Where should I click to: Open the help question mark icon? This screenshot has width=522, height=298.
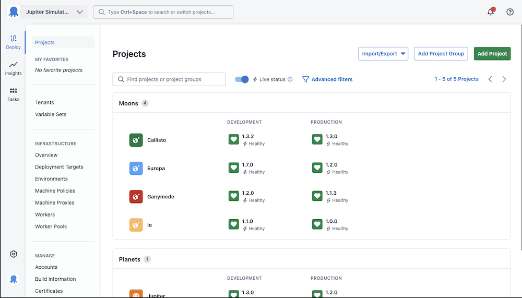pyautogui.click(x=510, y=12)
